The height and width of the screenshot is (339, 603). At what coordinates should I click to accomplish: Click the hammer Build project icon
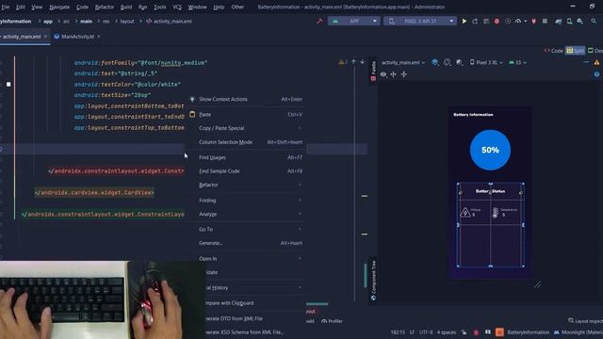[319, 21]
